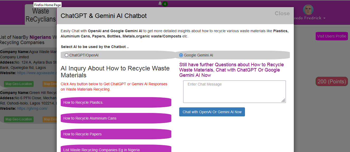Click the notification bell icon
The image size is (350, 152).
pyautogui.click(x=160, y=3)
